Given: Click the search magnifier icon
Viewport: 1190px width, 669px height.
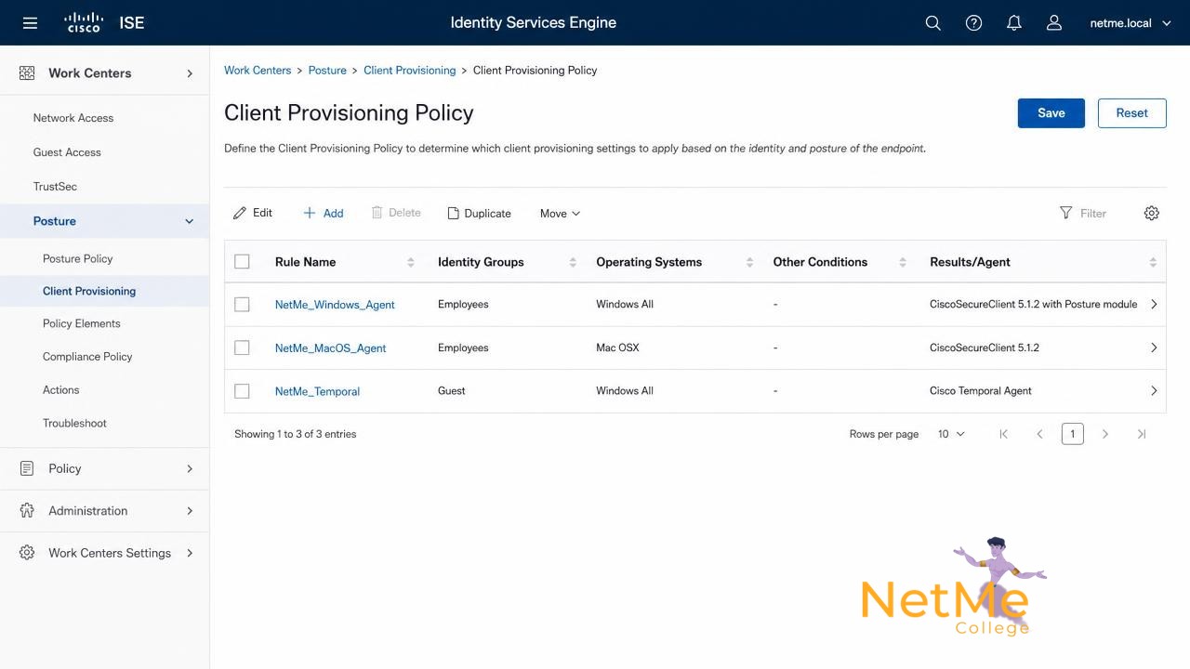Looking at the screenshot, I should coord(933,23).
